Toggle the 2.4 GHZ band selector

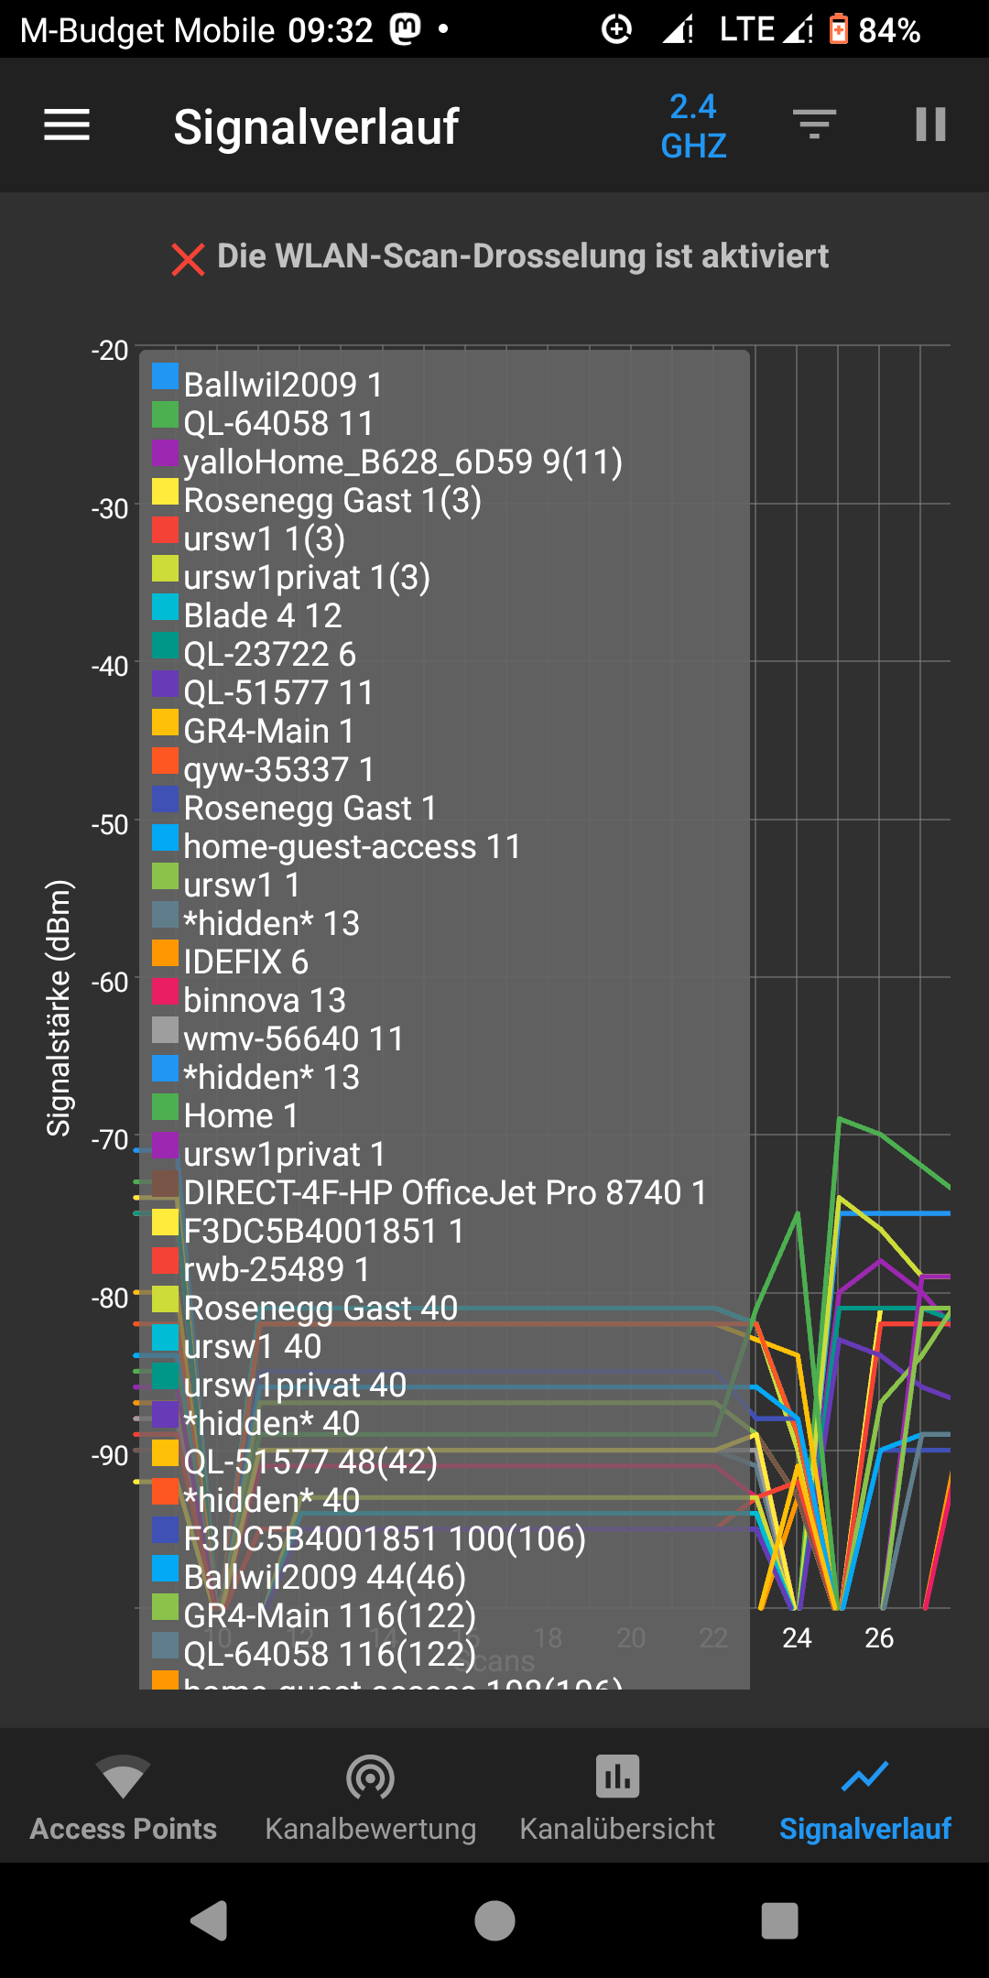click(x=693, y=126)
